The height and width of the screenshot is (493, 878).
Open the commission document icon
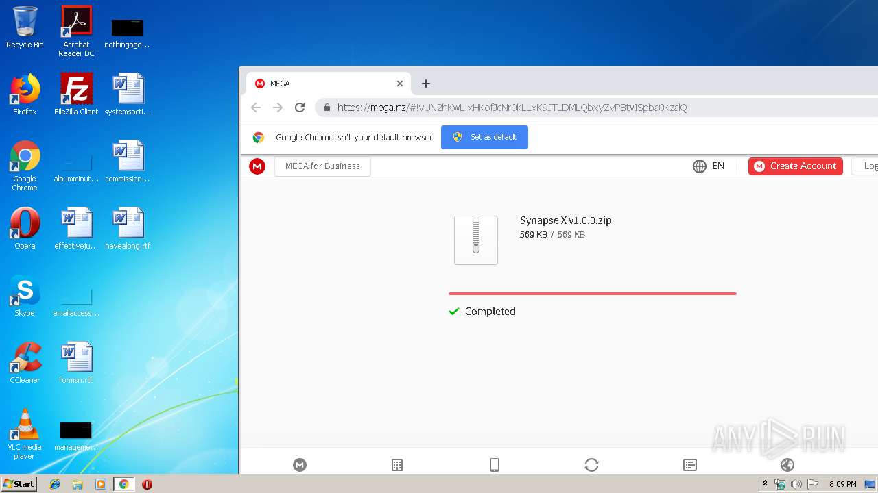128,162
